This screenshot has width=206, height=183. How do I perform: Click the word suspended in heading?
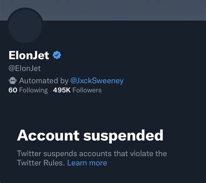coord(123,136)
